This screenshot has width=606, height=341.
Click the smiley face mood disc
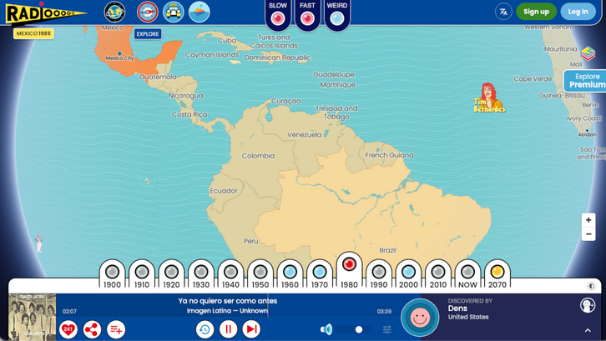(420, 318)
